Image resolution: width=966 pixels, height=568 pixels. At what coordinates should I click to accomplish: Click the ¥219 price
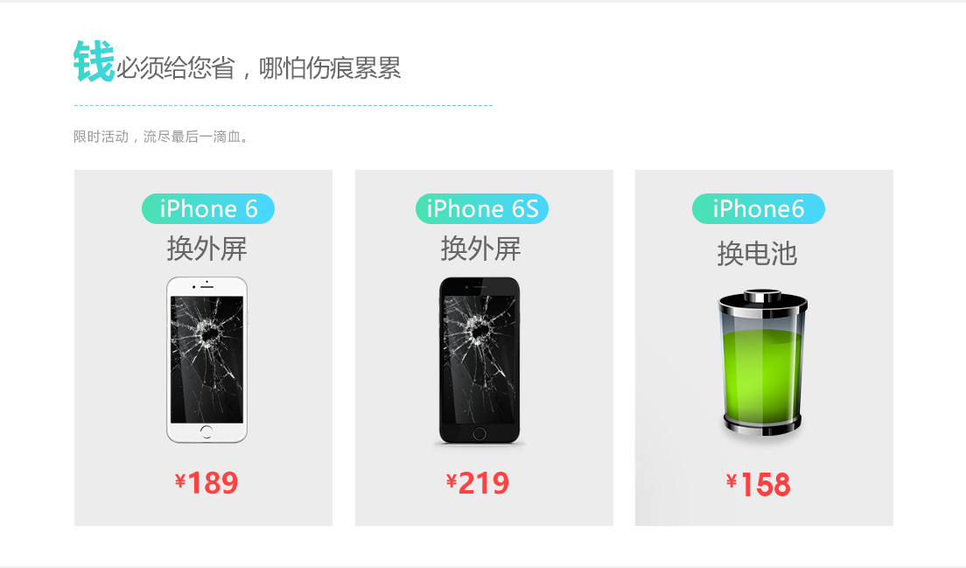pos(478,482)
